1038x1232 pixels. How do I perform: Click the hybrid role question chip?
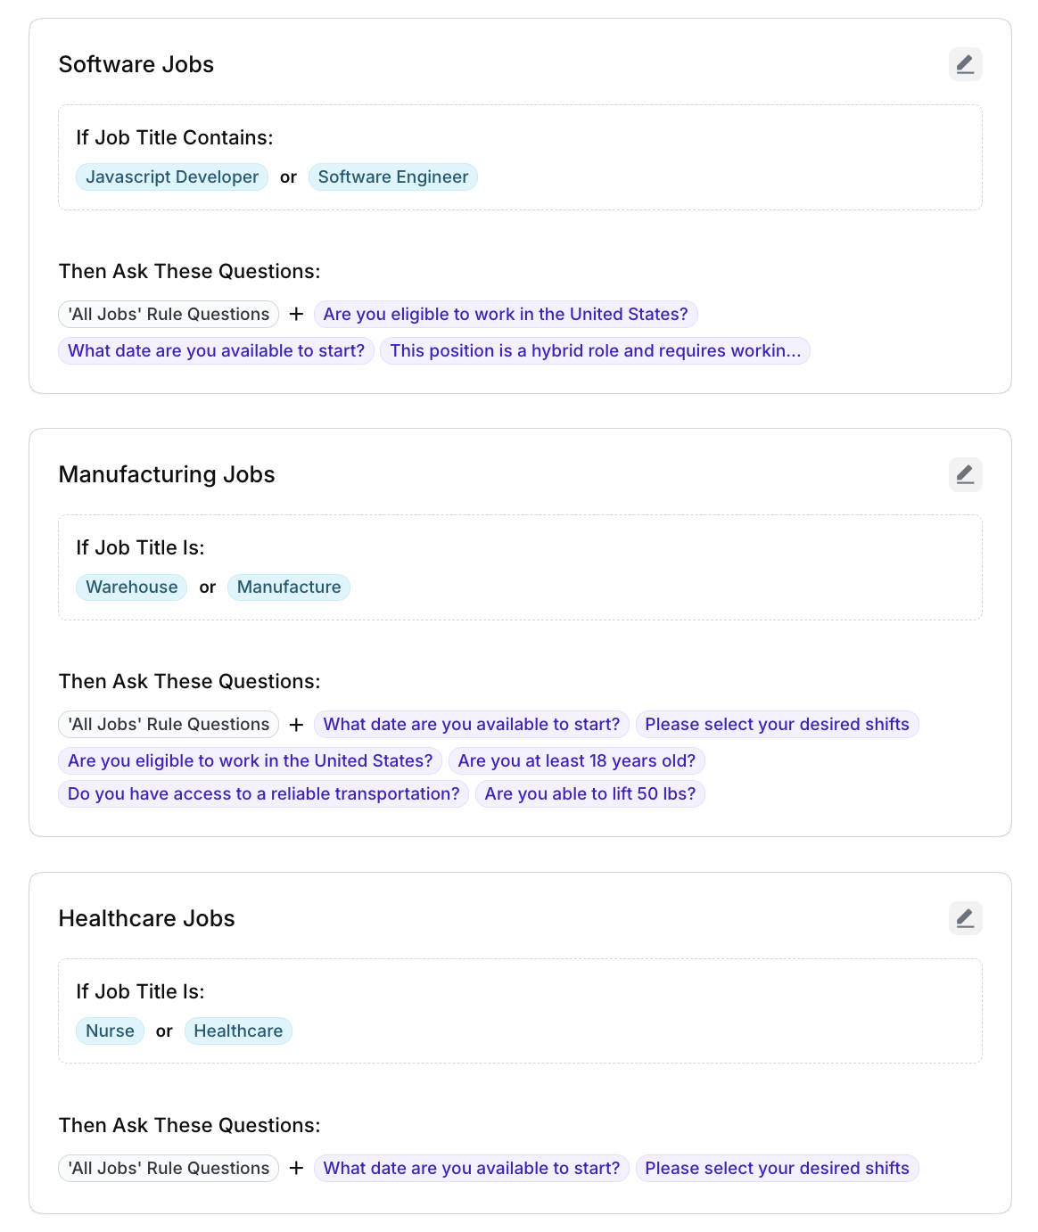tap(595, 350)
